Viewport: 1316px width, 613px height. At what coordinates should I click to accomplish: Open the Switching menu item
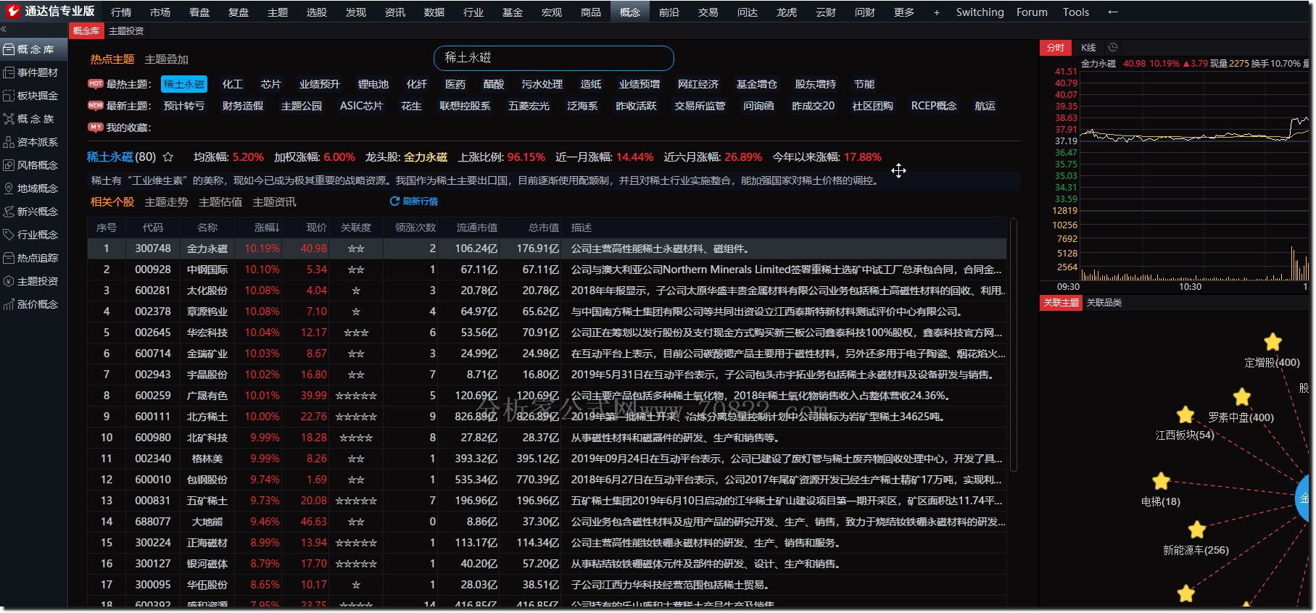pos(980,12)
